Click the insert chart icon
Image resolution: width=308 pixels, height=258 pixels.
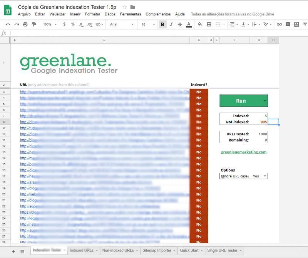tap(296, 24)
